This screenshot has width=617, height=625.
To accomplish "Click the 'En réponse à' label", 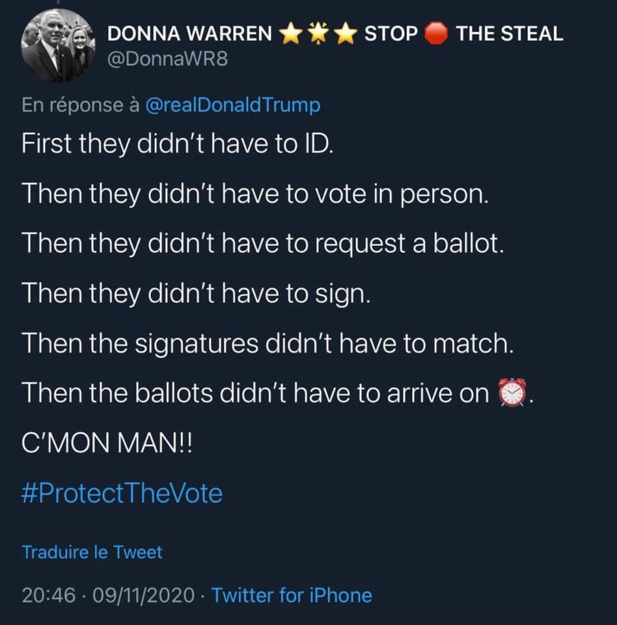I will pos(80,105).
